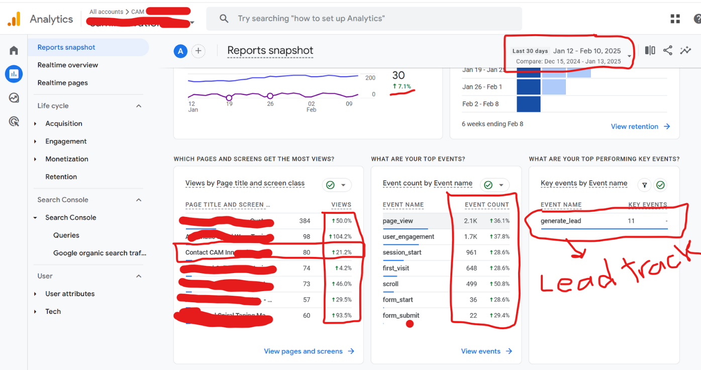
Task: Open the Home icon in the left navigation
Action: (x=14, y=50)
